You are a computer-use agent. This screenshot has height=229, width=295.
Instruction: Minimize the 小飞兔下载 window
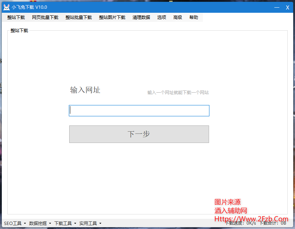(x=277, y=7)
